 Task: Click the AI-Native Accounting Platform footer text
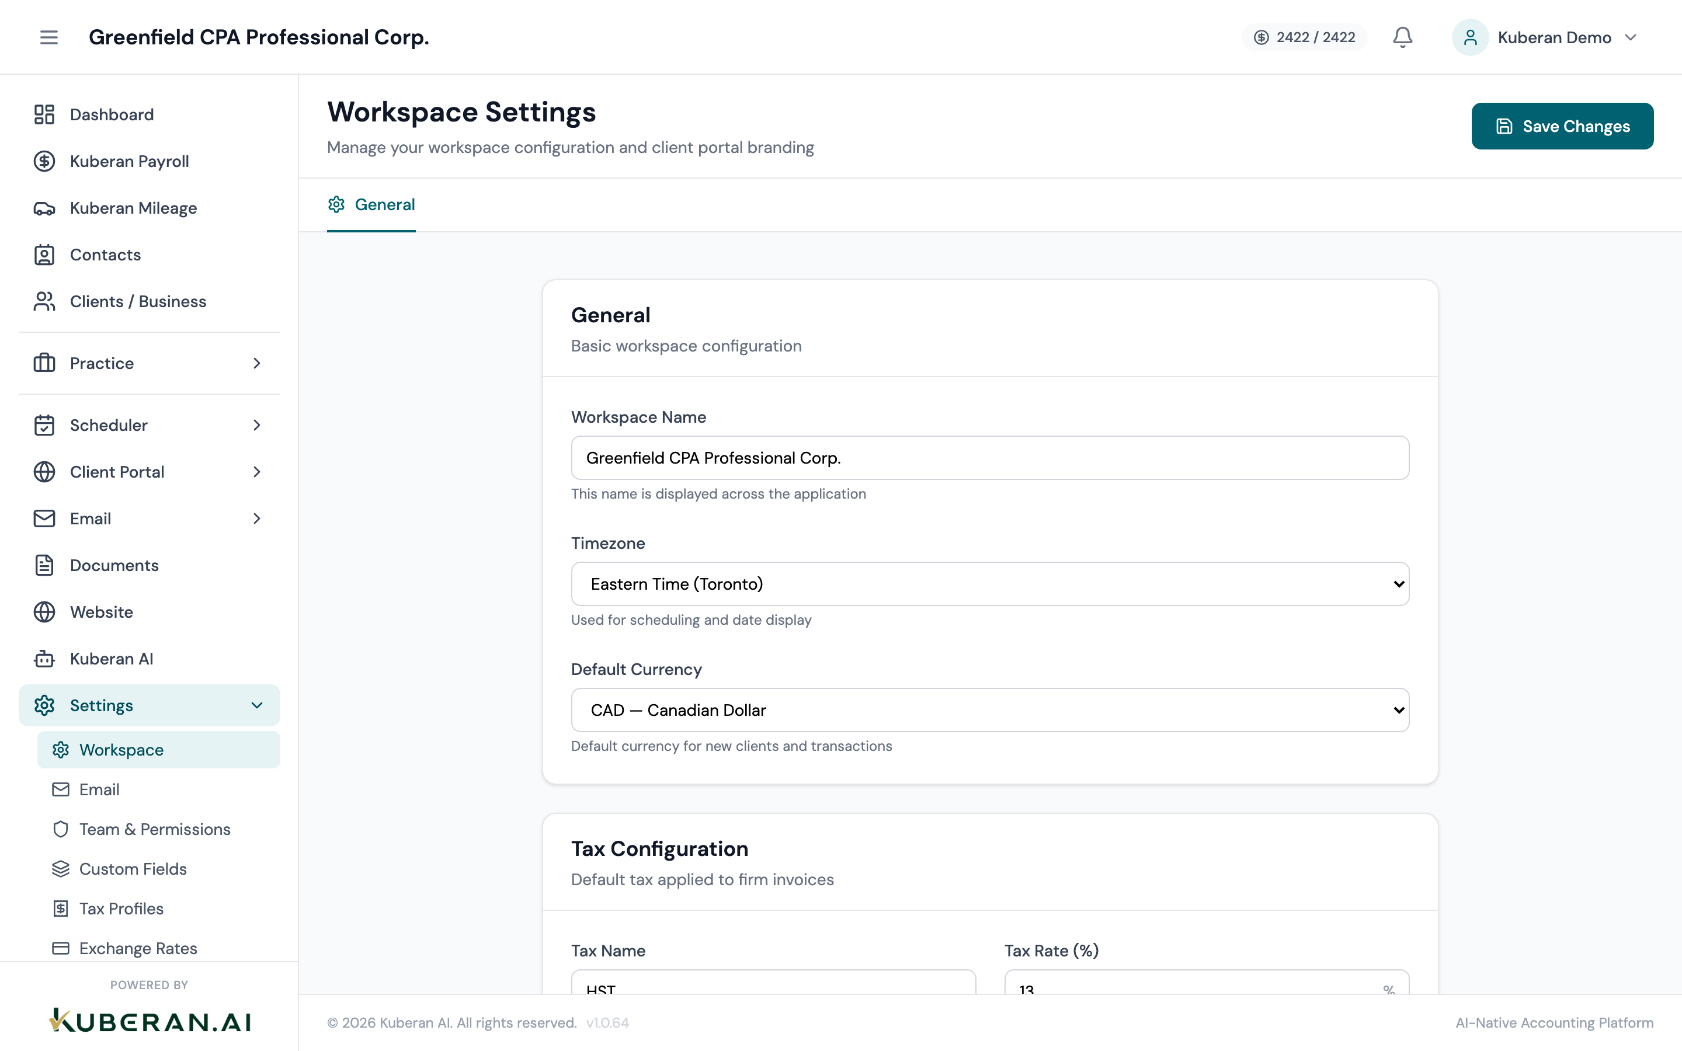1555,1022
